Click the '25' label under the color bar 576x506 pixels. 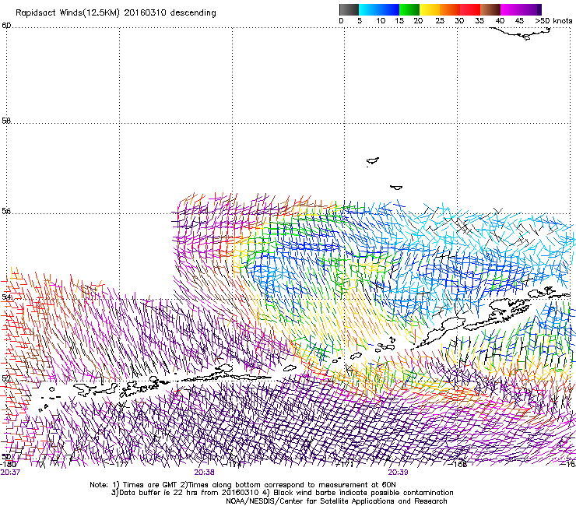(440, 21)
